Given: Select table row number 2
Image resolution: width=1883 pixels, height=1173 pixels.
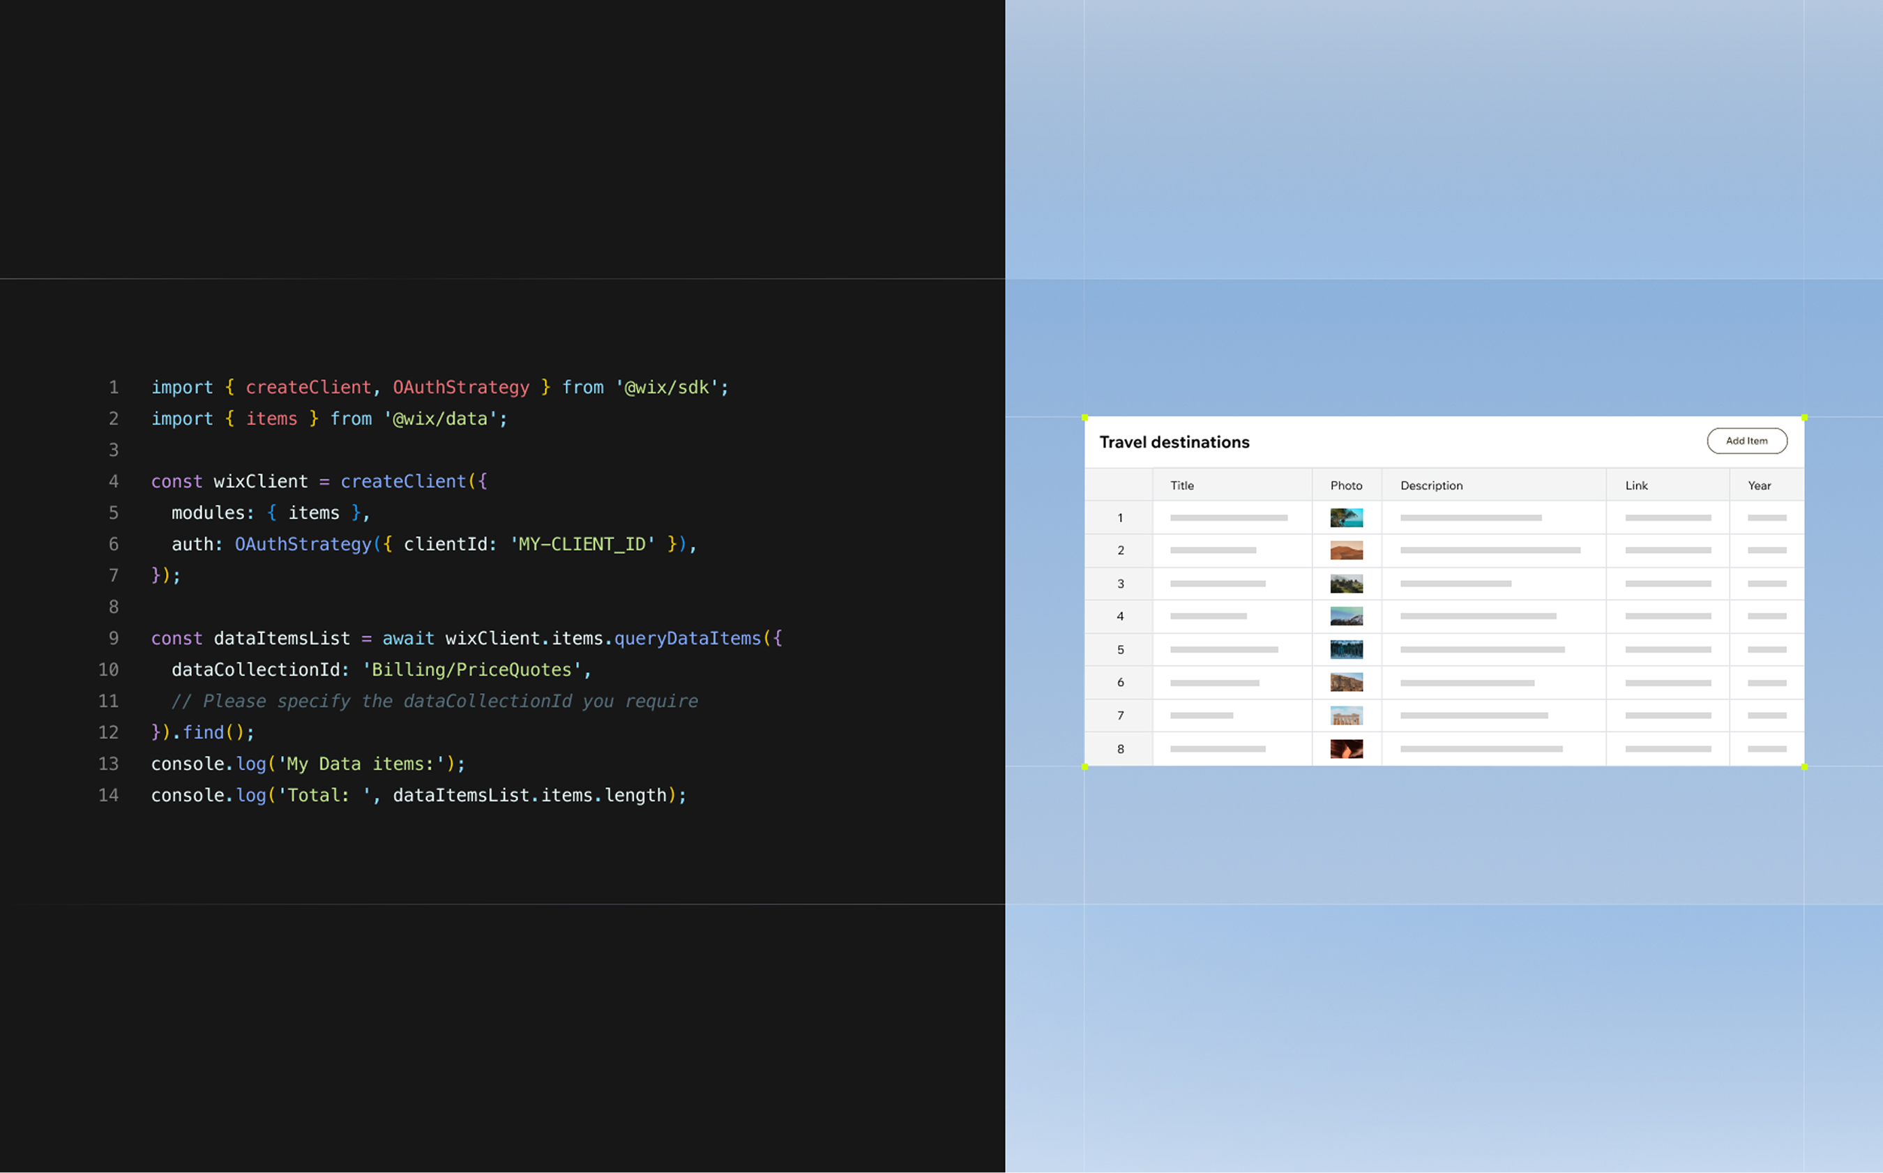Looking at the screenshot, I should tap(1119, 550).
